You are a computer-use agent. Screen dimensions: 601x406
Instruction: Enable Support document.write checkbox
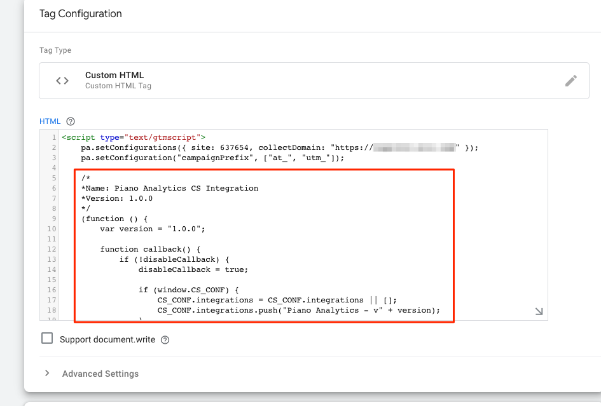pos(47,338)
